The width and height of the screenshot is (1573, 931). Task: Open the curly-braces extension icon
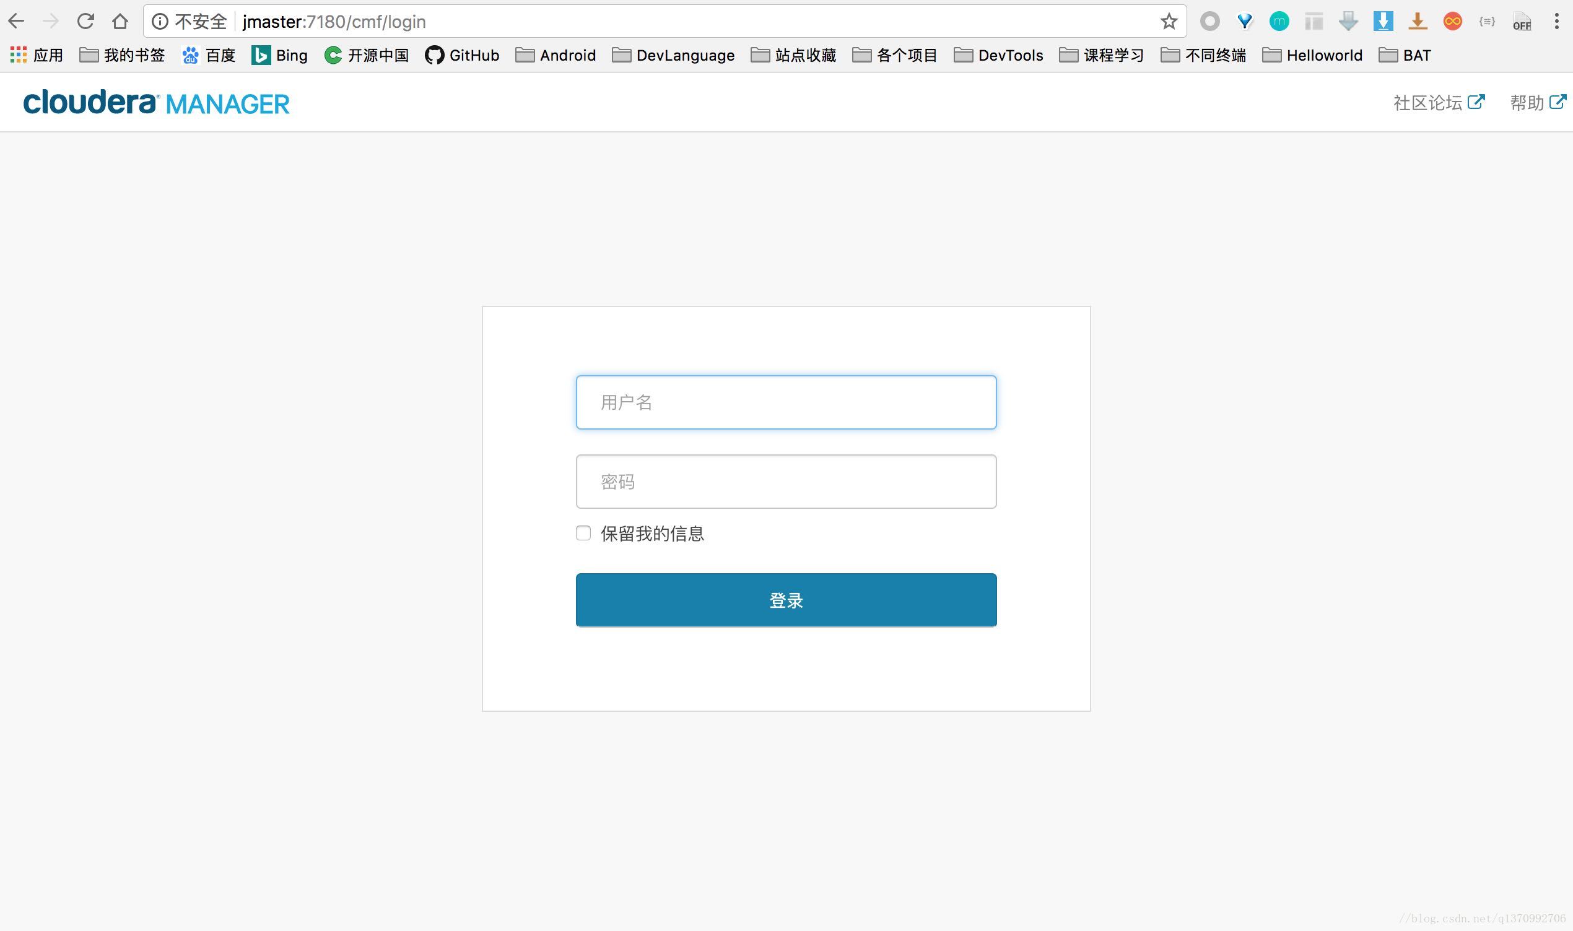point(1486,21)
